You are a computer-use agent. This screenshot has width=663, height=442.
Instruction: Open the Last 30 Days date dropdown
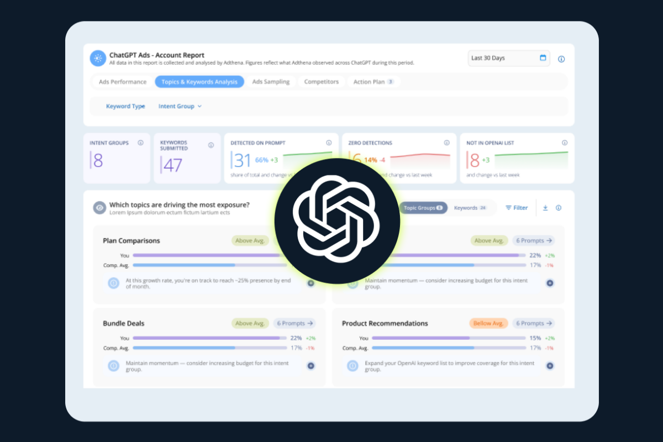pos(509,58)
